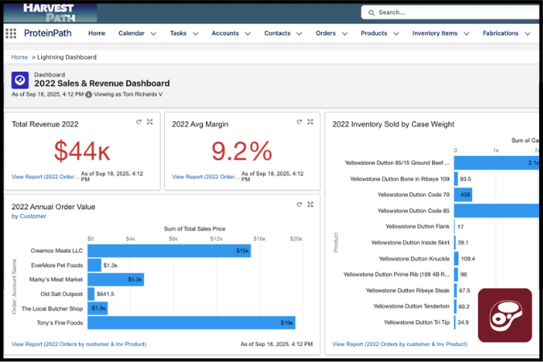This screenshot has width=543, height=362.
Task: Switch to the Contacts tab
Action: [277, 33]
